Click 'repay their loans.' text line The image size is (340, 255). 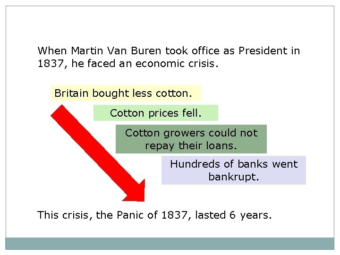(191, 145)
